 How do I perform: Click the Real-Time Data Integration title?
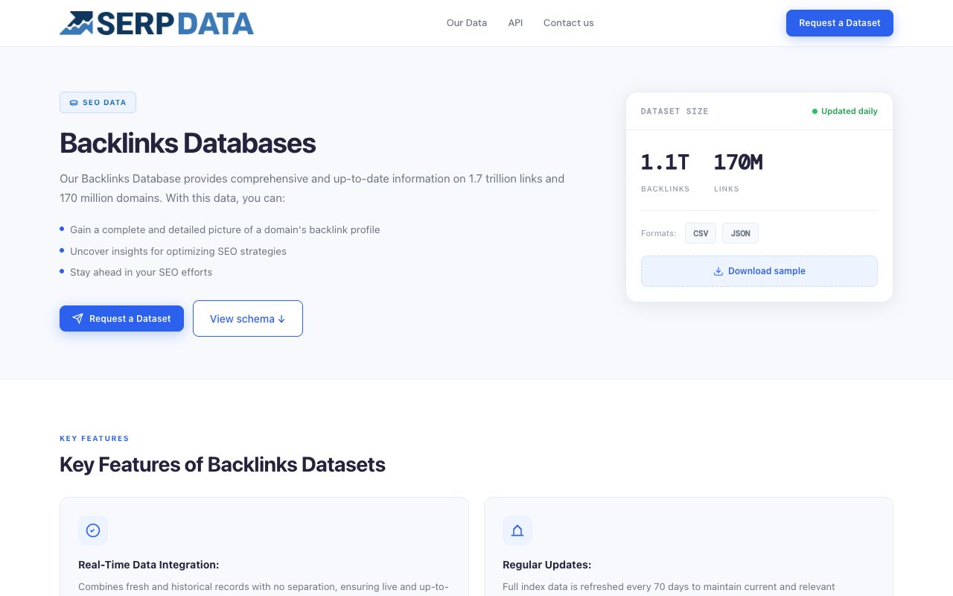(x=148, y=565)
